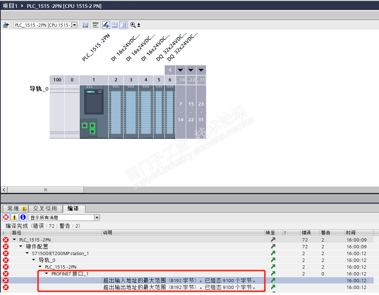
Task: Collapse the S71500/ET200MP station_1 node
Action: click(27, 253)
